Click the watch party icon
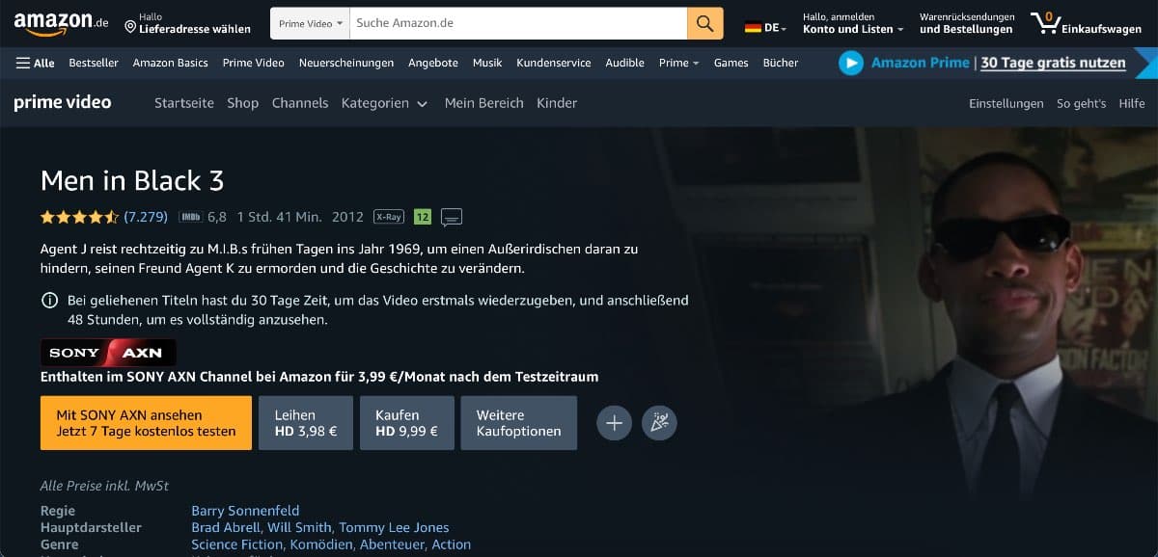 click(660, 422)
